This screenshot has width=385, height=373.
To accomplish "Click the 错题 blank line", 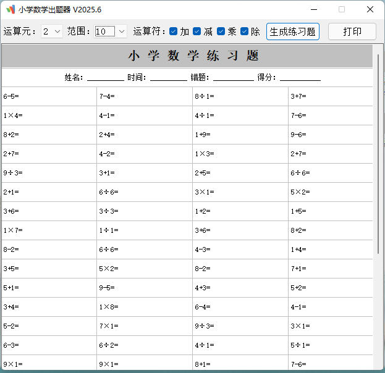I will [234, 80].
